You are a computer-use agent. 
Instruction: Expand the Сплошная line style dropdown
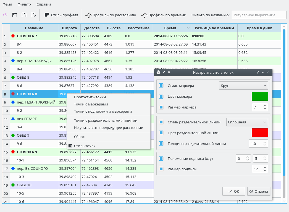[247, 122]
